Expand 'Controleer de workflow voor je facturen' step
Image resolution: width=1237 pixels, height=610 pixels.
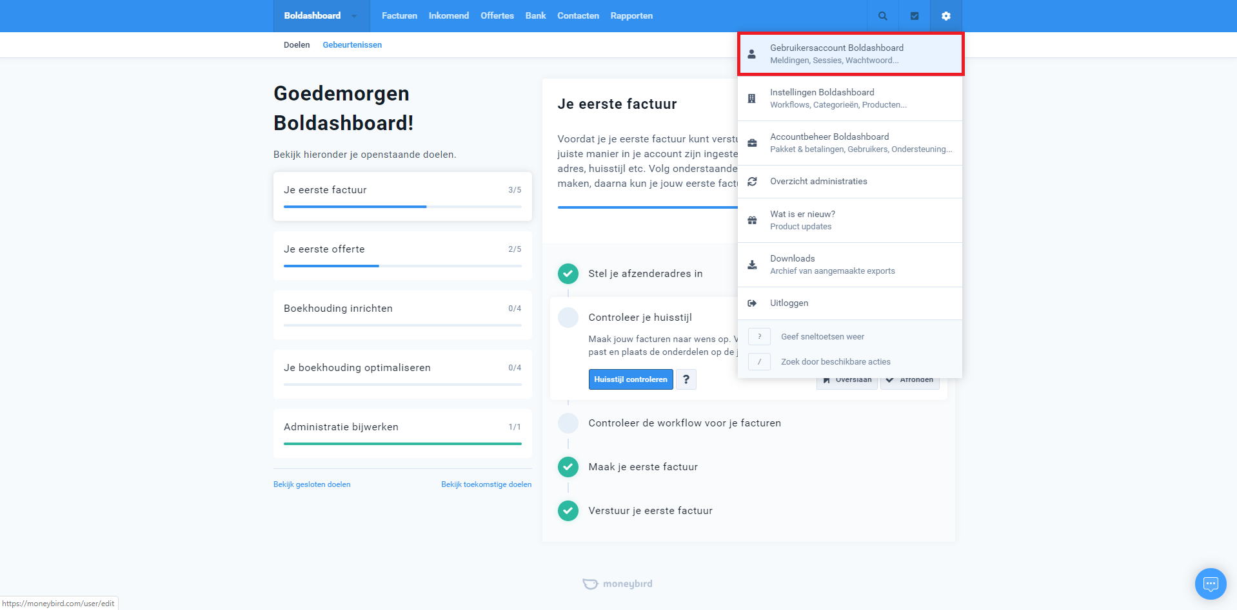[x=684, y=423]
